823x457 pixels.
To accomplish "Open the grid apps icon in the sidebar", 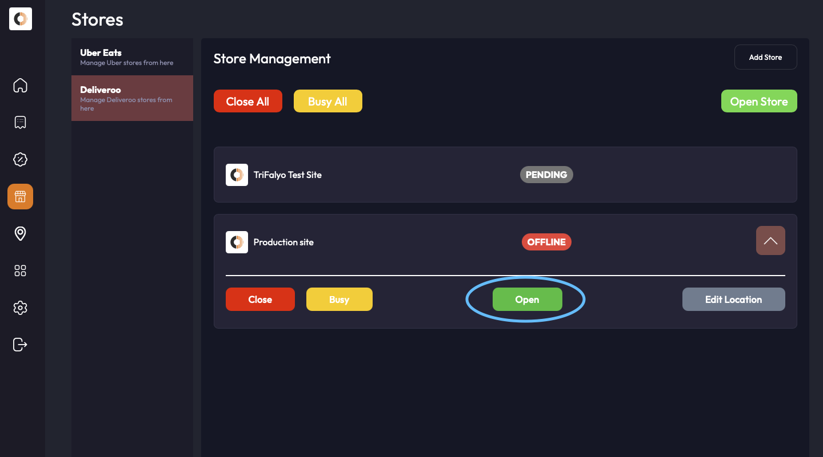I will click(x=20, y=270).
